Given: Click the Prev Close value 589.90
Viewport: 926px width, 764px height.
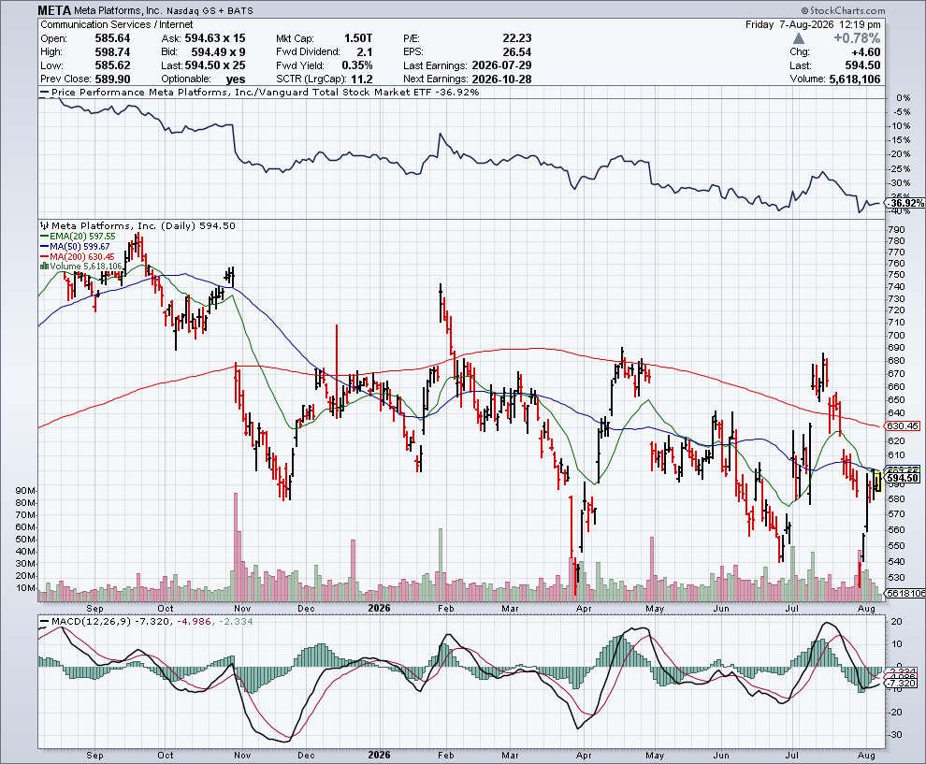Looking at the screenshot, I should 112,79.
